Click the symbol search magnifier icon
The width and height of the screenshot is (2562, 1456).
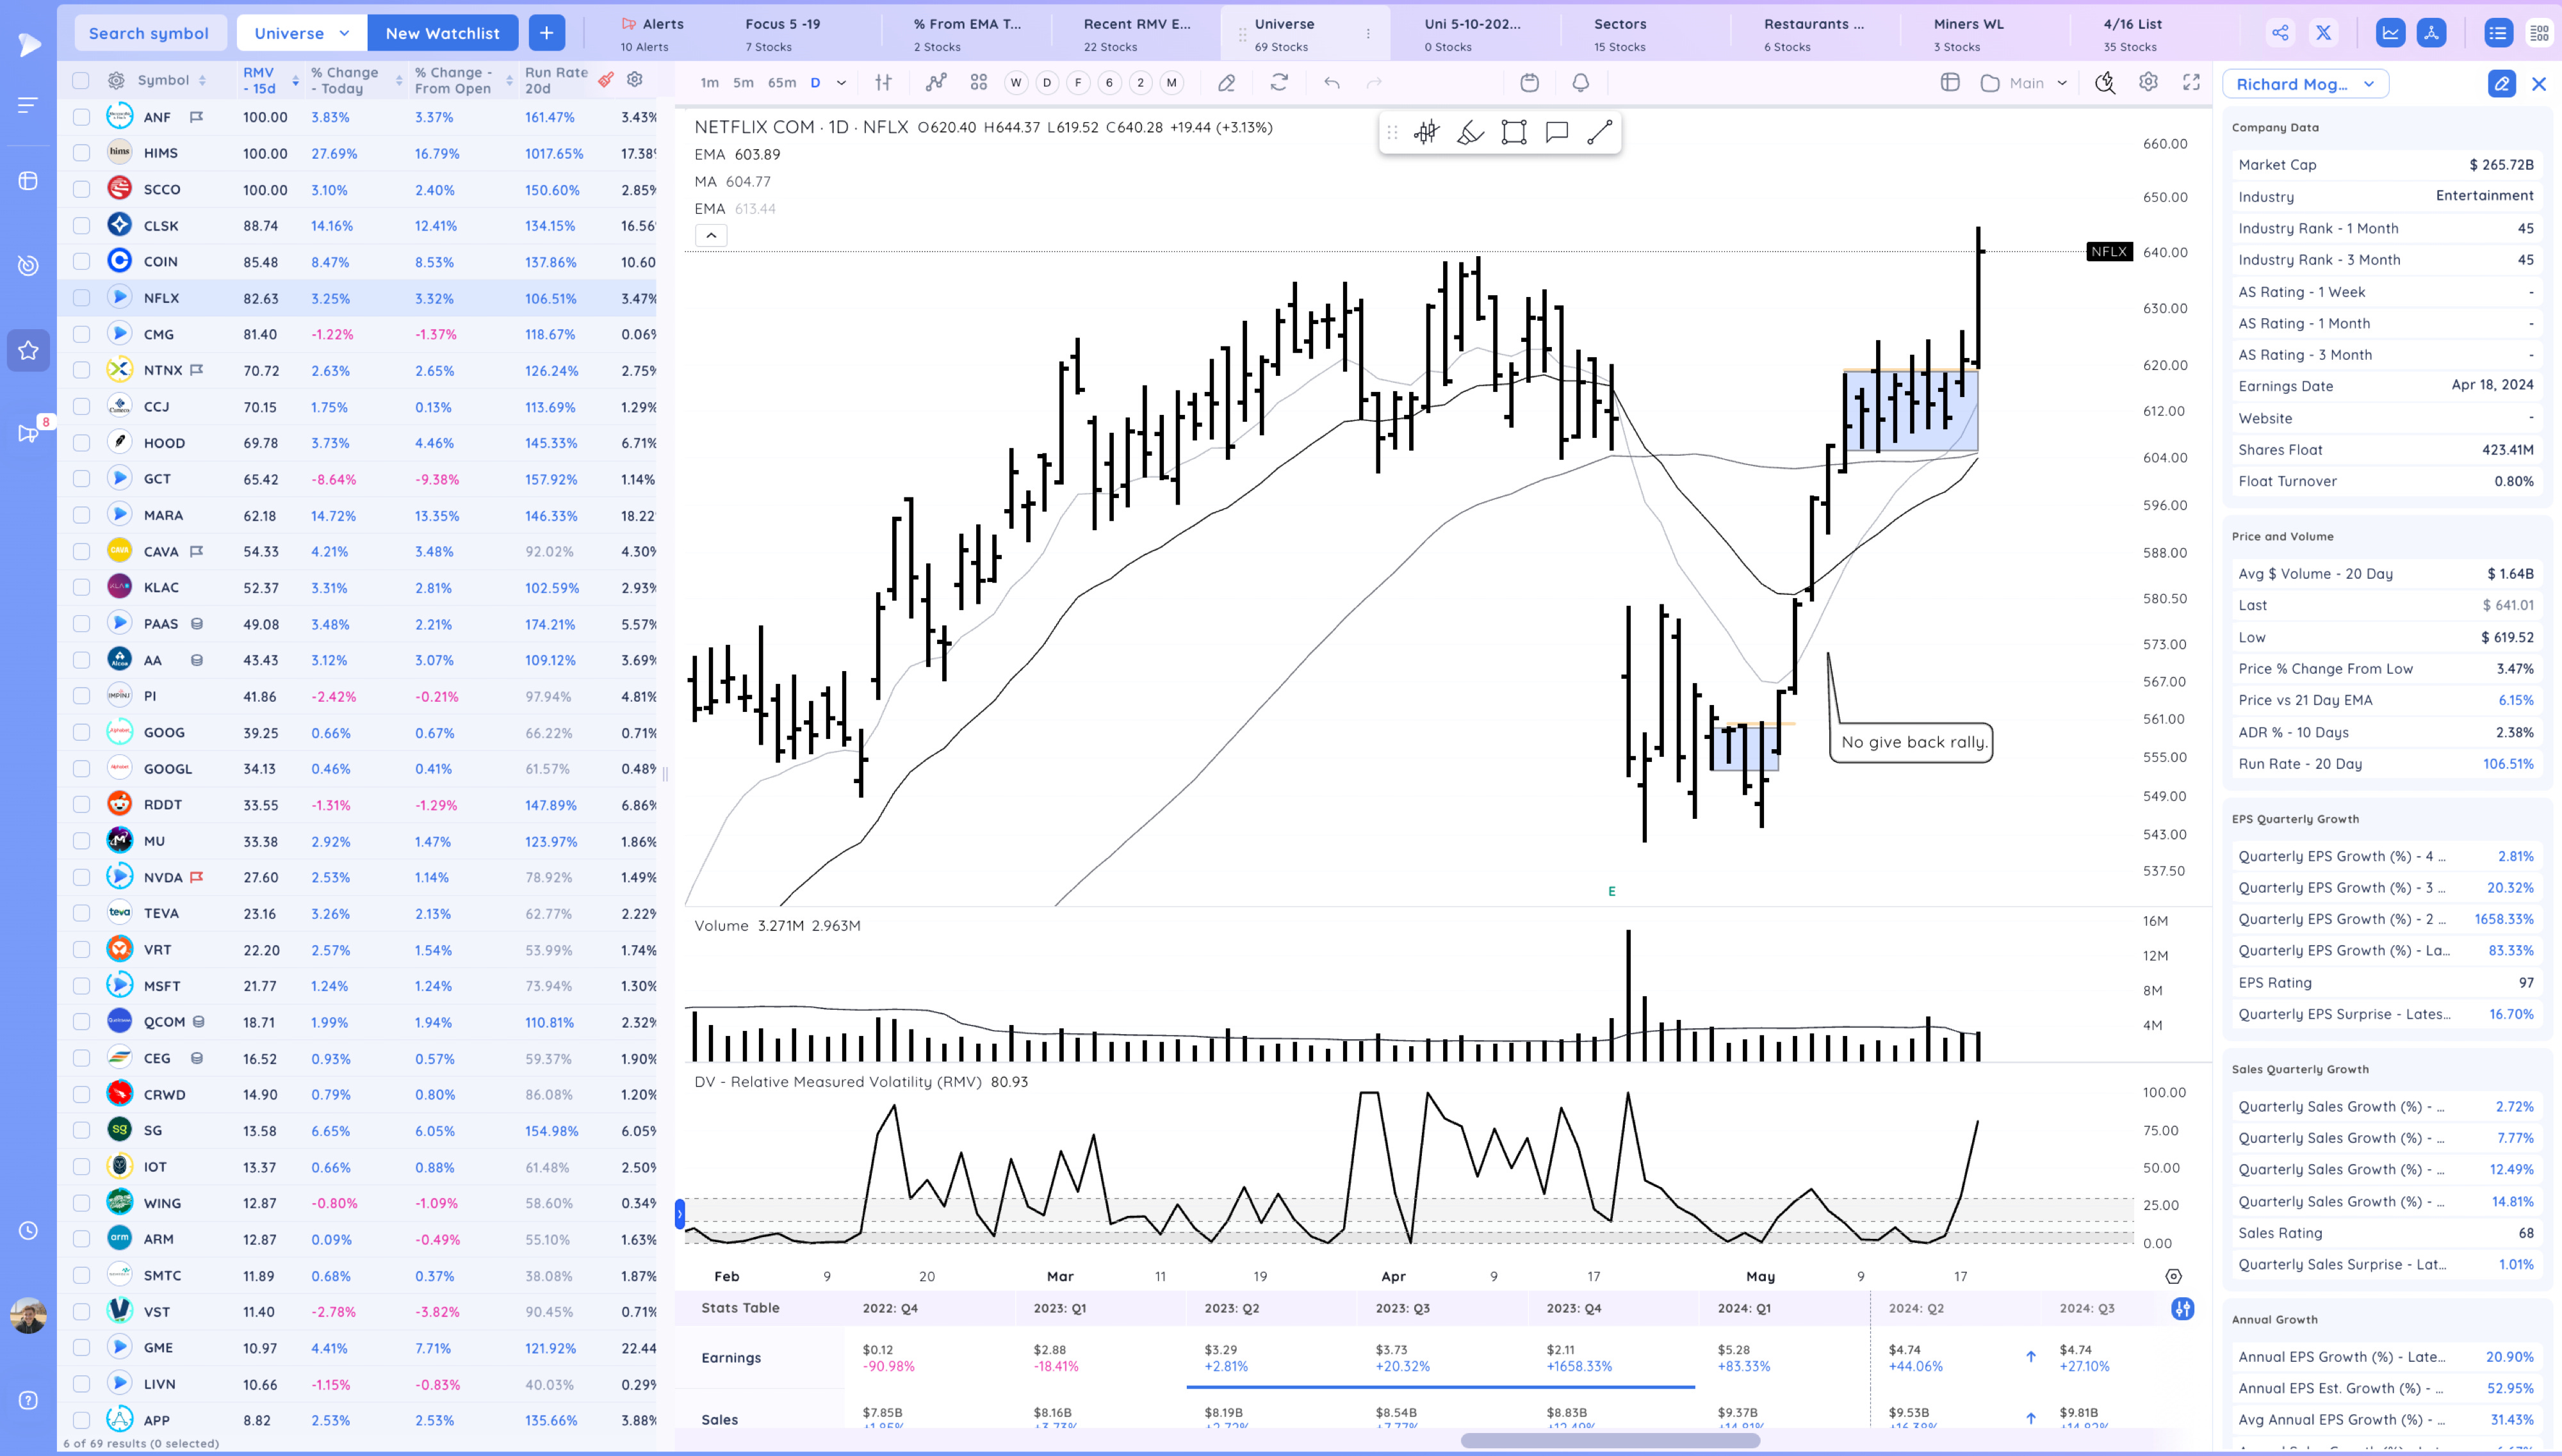[2105, 83]
